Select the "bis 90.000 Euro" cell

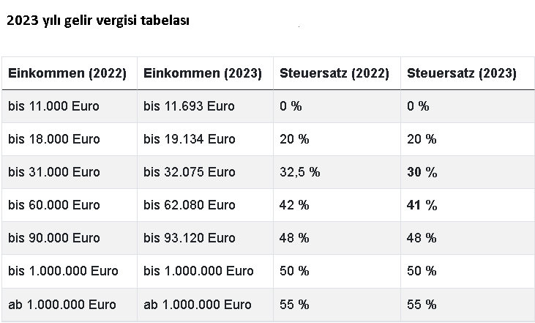point(53,238)
